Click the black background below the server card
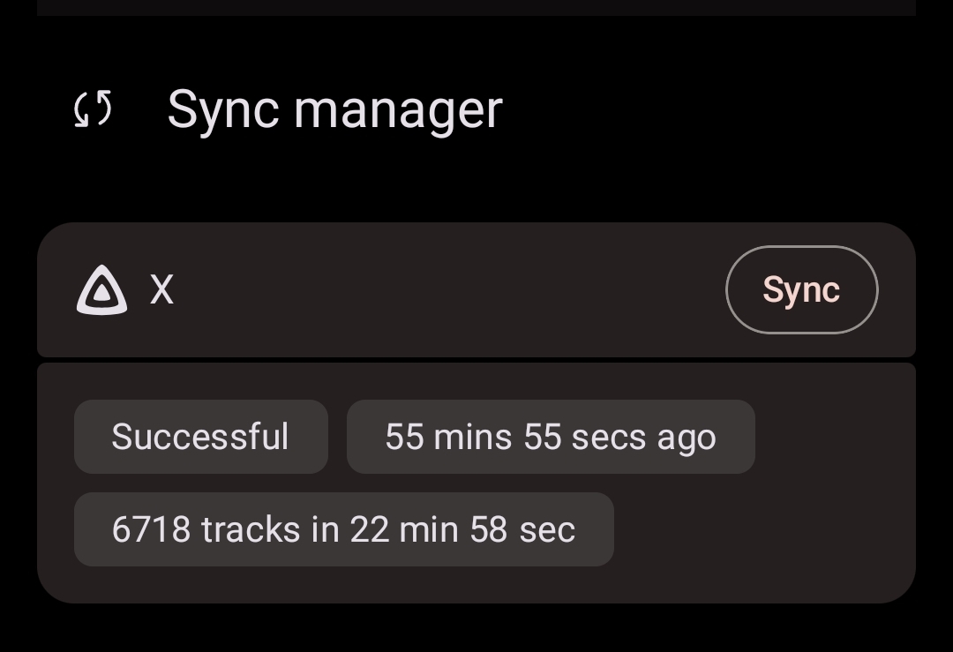The width and height of the screenshot is (953, 652). [476, 630]
